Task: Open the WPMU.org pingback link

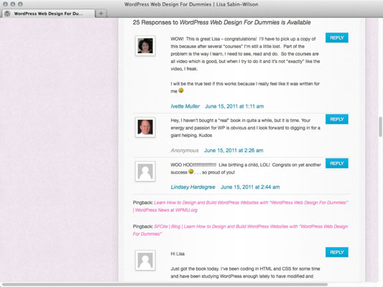Action: click(x=241, y=207)
